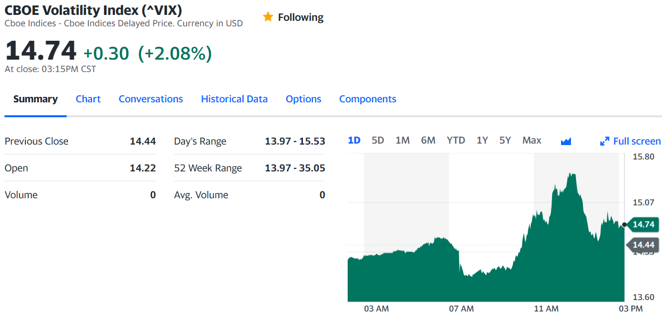This screenshot has height=316, width=662.
Task: Click the CBOE Volatility Index (^VIX) title
Action: tap(93, 9)
